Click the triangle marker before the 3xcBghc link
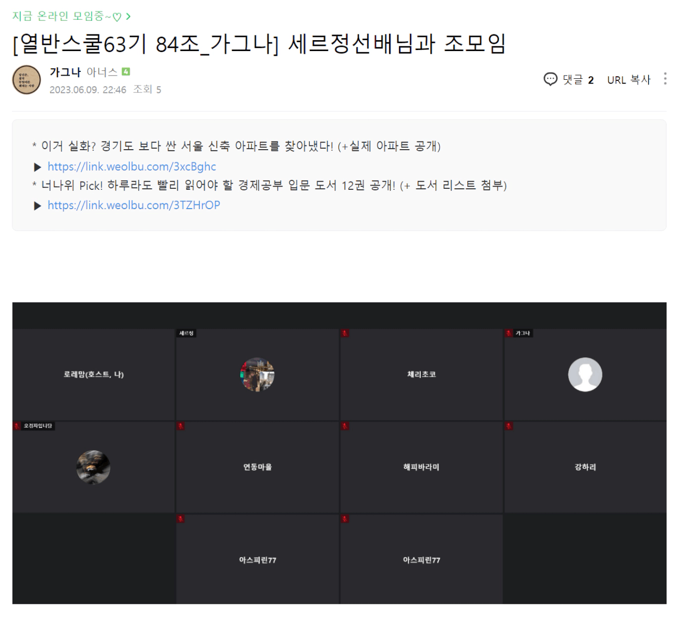This screenshot has width=679, height=617. (38, 167)
